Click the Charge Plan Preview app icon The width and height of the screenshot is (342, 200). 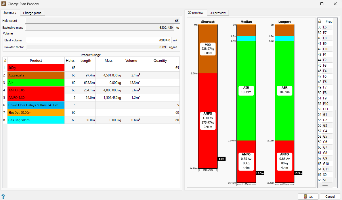coord(4,4)
